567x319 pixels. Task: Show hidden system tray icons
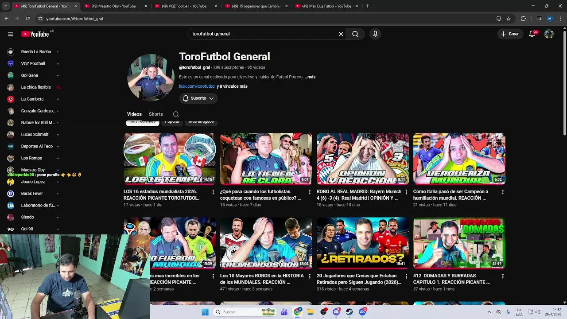tap(489, 312)
